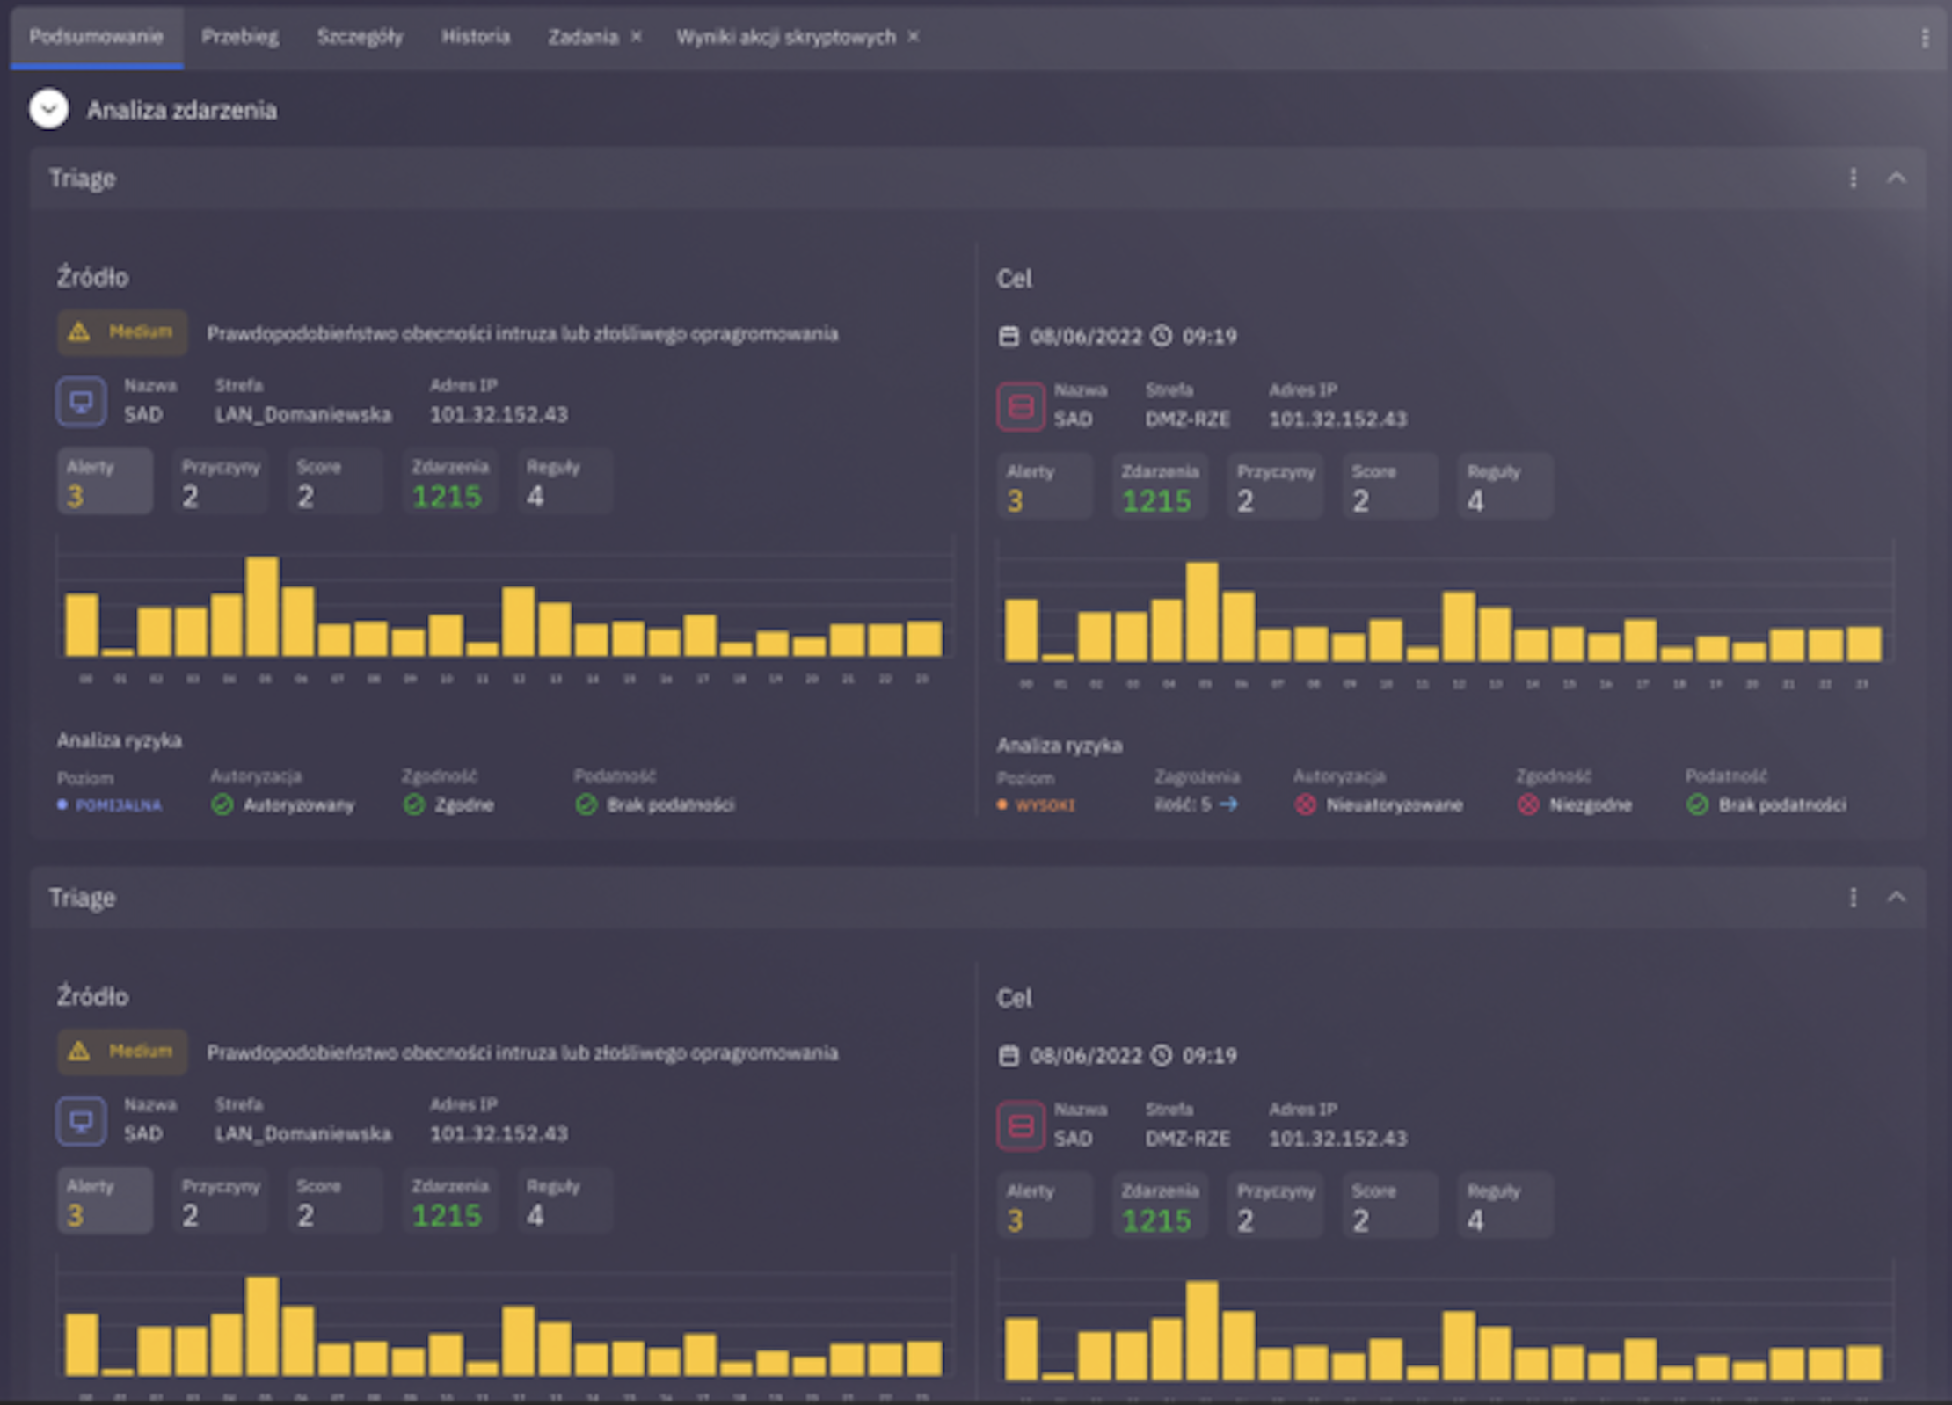This screenshot has height=1405, width=1952.
Task: Collapse the Analiza zdarzenia section
Action: 49,109
